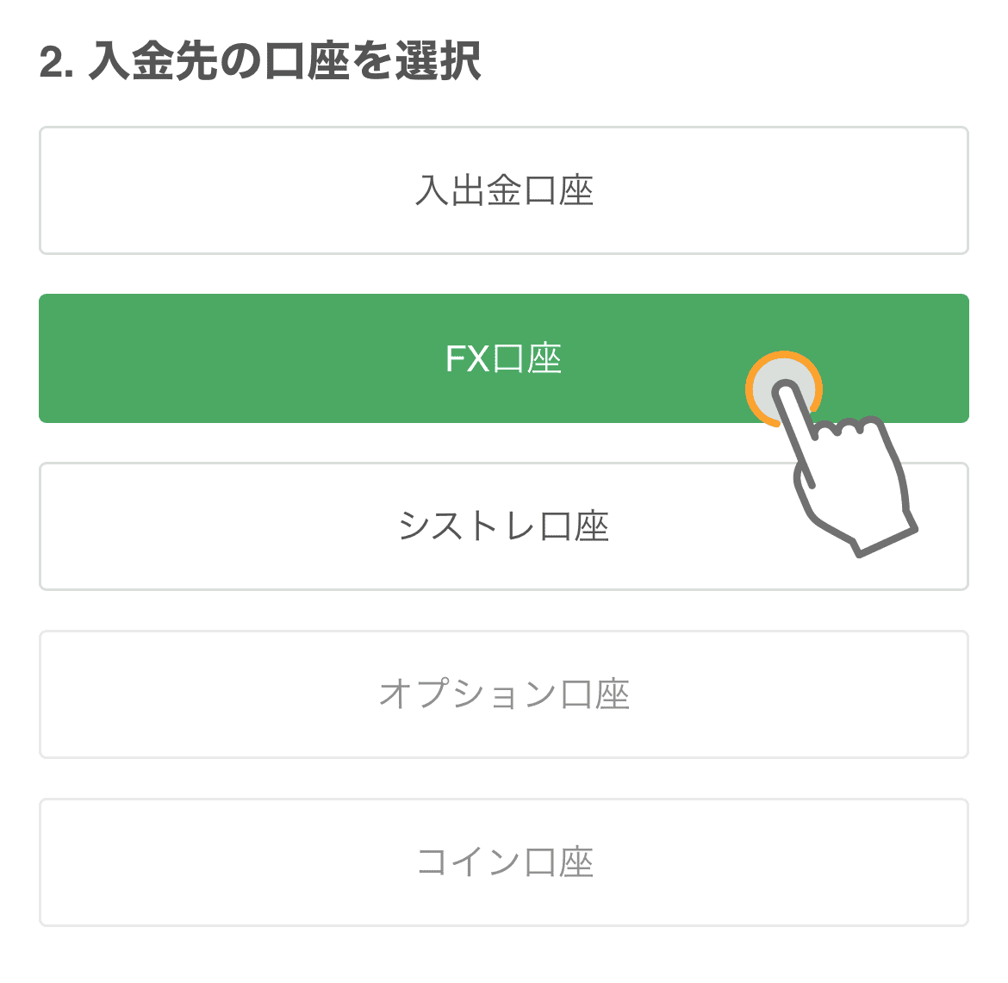Select the コイン口座 option
The width and height of the screenshot is (1008, 983).
pos(503,862)
